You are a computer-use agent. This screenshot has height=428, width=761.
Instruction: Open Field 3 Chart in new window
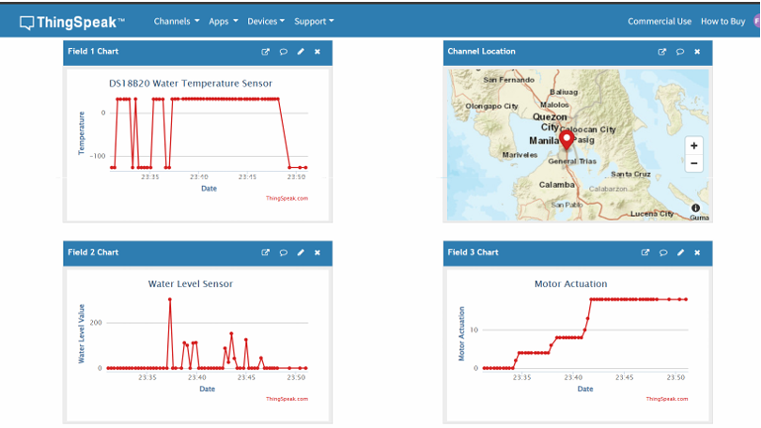(645, 252)
